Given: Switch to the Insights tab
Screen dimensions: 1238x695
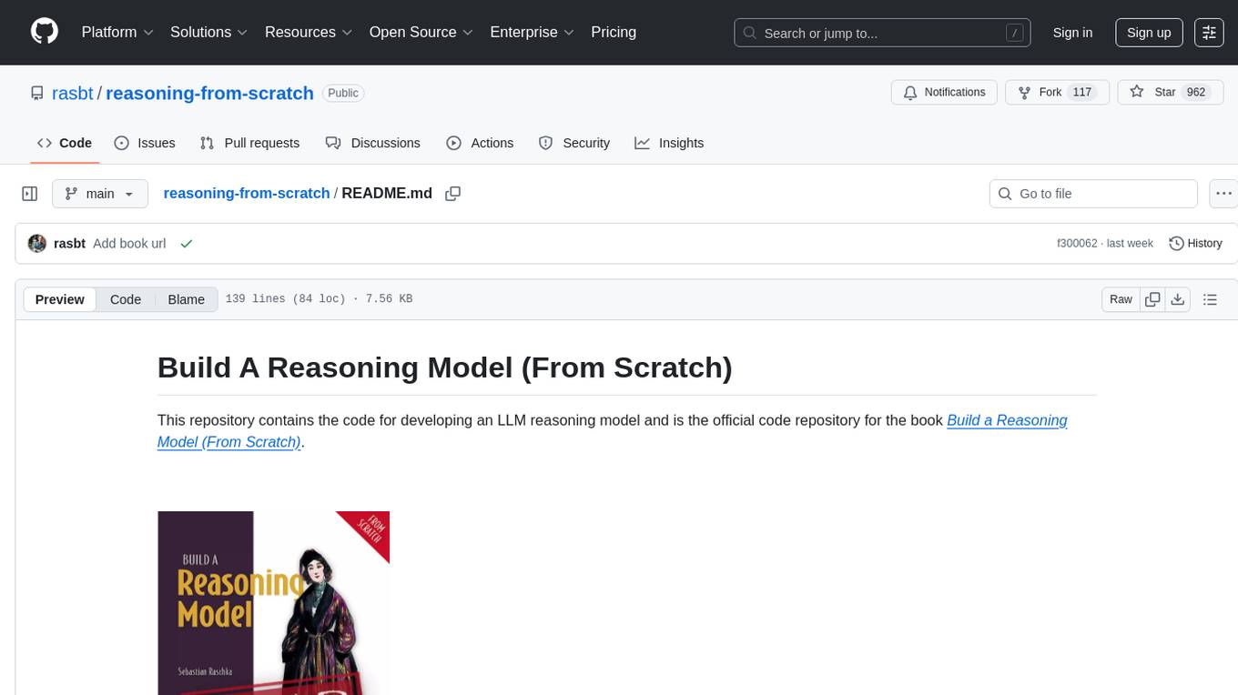Looking at the screenshot, I should tap(669, 143).
